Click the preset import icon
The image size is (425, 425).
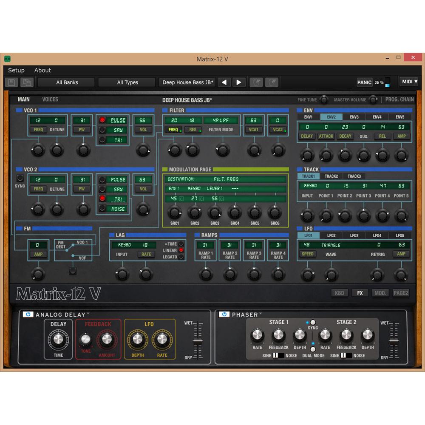coord(256,82)
